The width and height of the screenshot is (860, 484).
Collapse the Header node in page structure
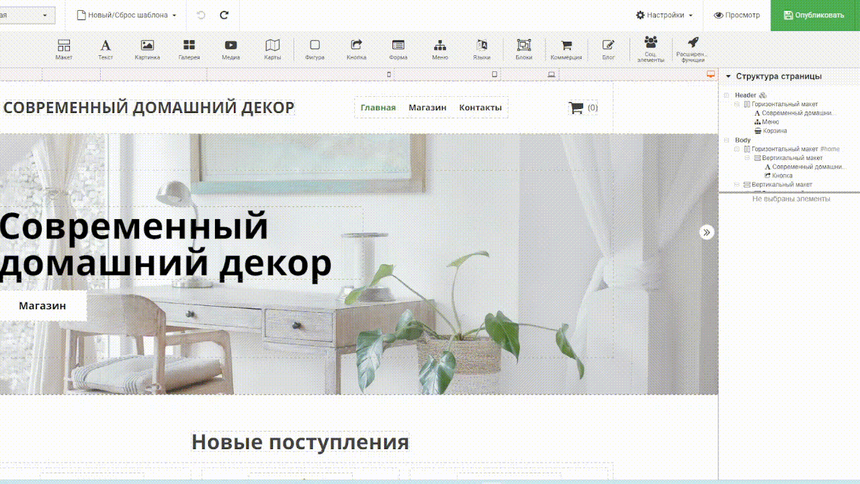click(x=726, y=95)
